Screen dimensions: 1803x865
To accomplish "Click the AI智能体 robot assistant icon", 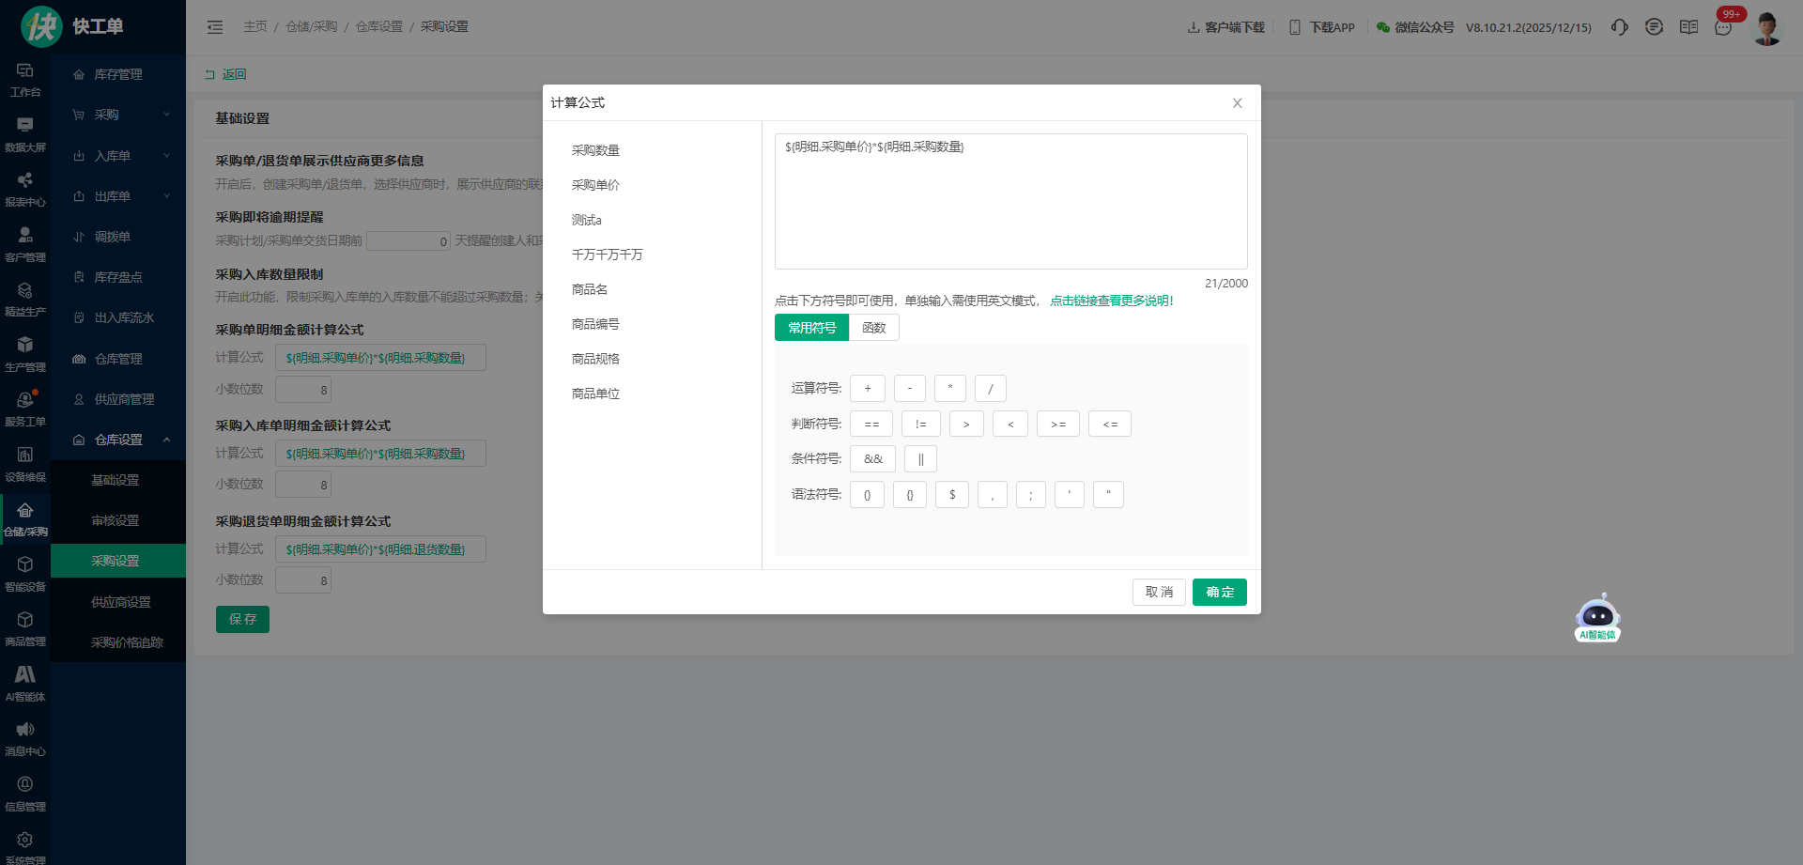I will (1597, 618).
